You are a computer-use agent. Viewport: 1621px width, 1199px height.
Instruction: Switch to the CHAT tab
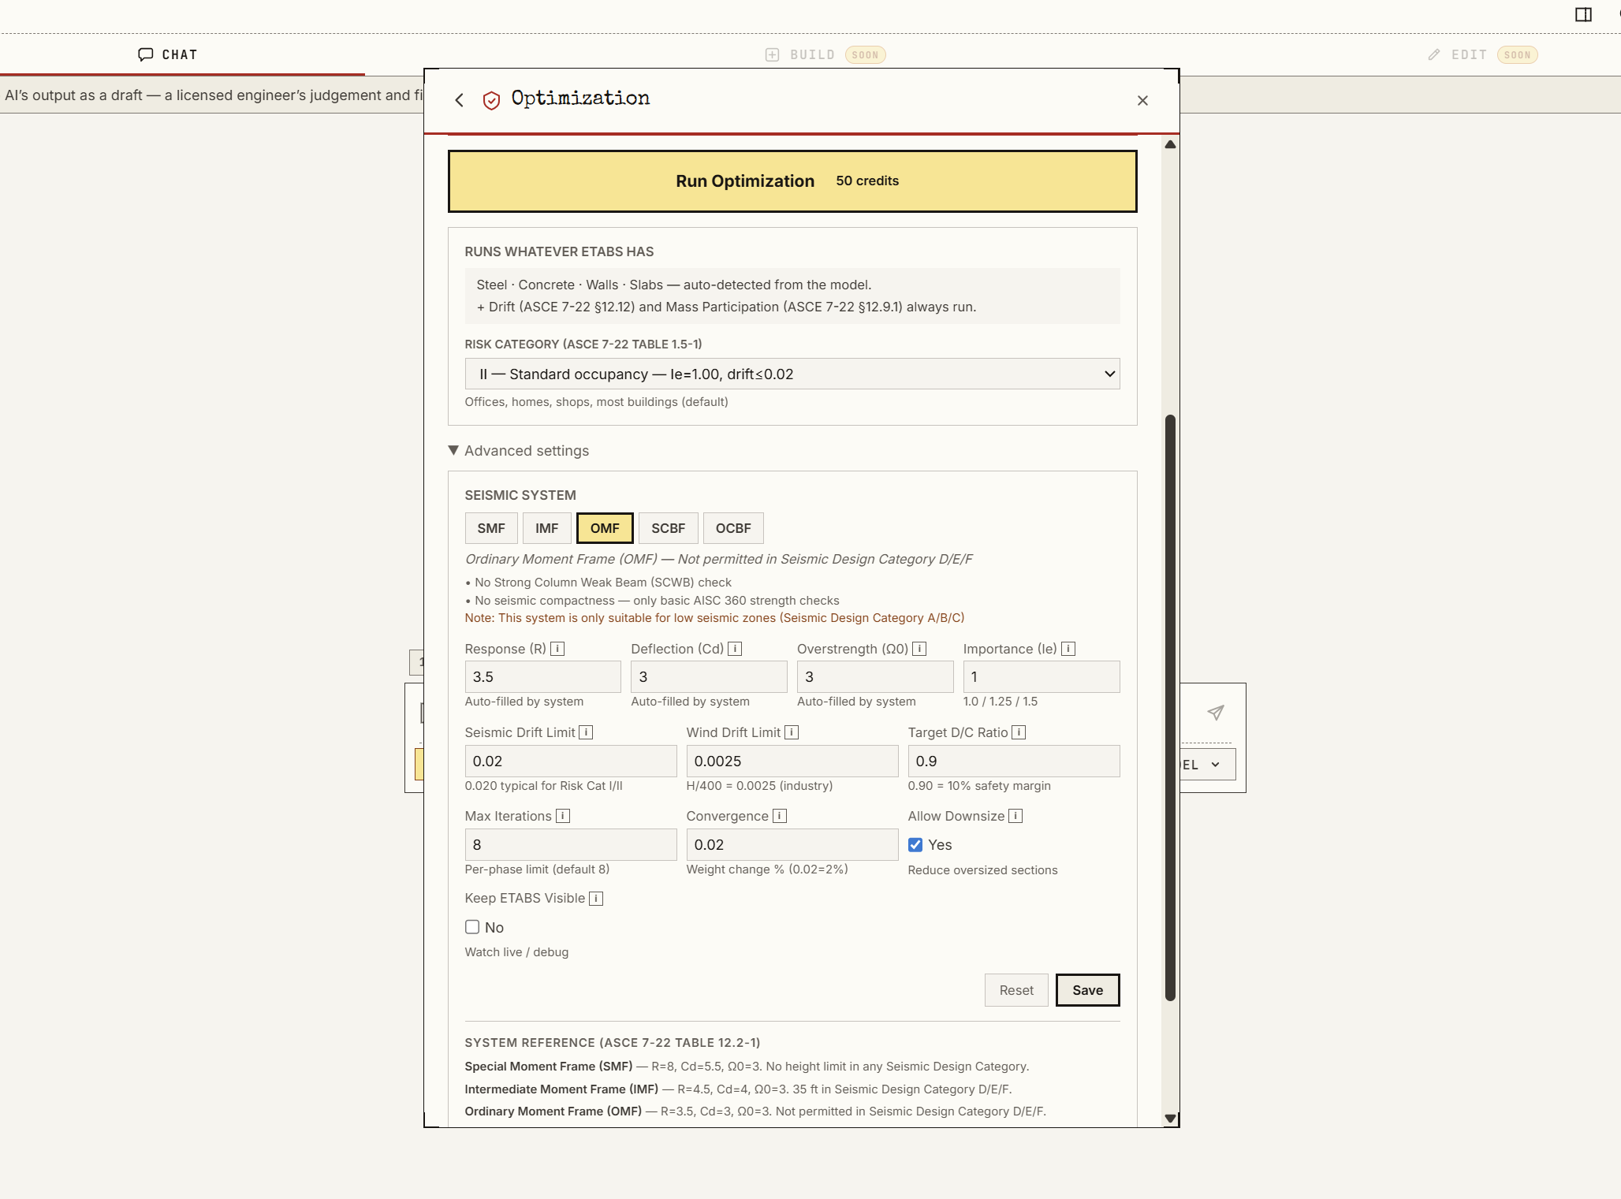pos(169,54)
